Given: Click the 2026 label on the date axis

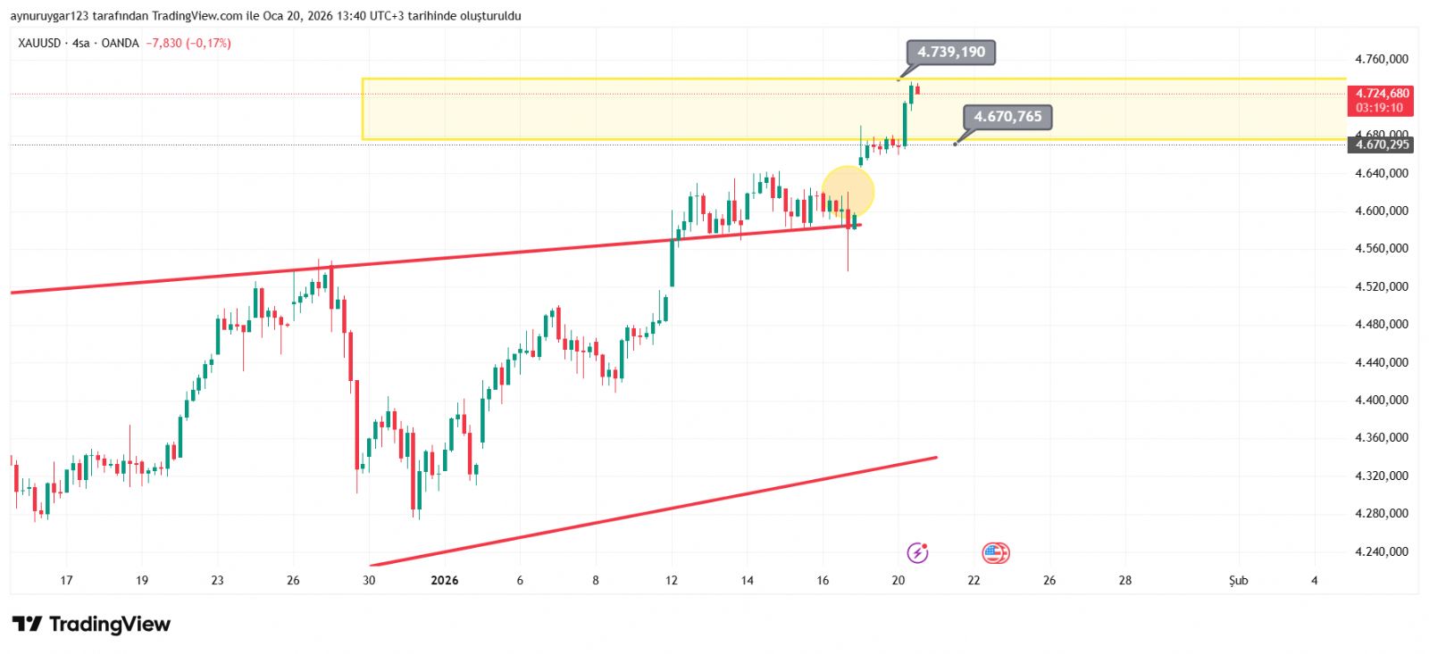Looking at the screenshot, I should [x=444, y=580].
